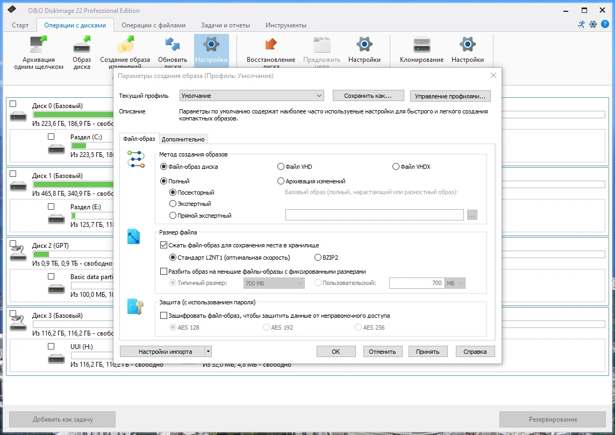This screenshot has height=435, width=615.
Task: Click the Клонирование disk icon
Action: 421,45
